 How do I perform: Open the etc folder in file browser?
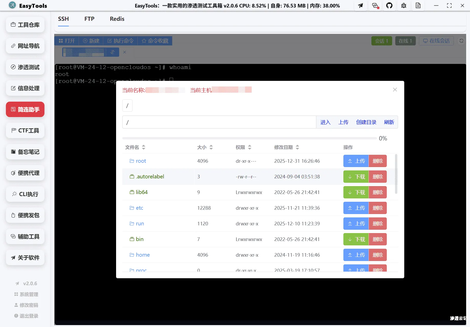139,208
